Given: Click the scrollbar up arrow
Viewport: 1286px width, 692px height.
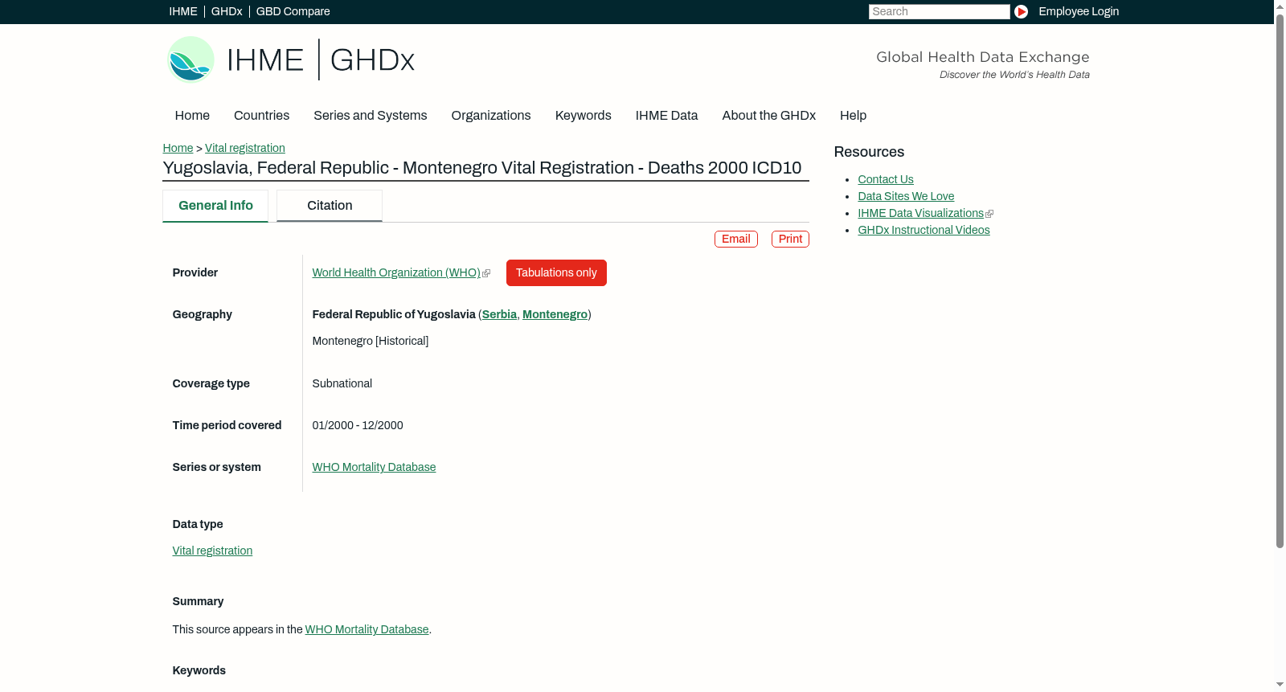Looking at the screenshot, I should (x=1280, y=6).
